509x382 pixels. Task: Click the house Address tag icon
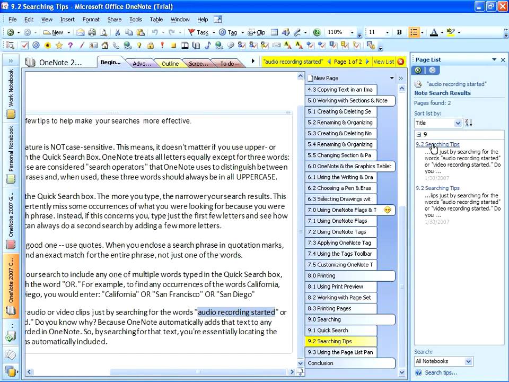(104, 46)
